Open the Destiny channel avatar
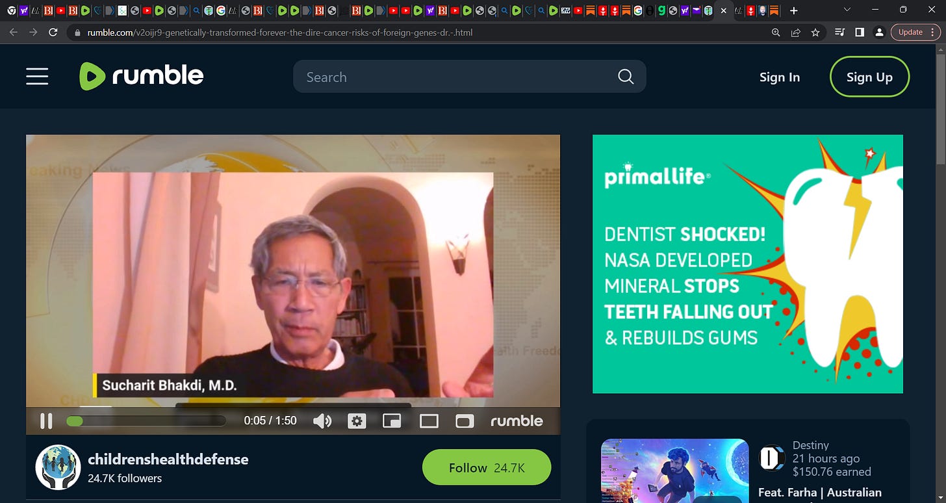Image resolution: width=946 pixels, height=503 pixels. pos(773,458)
